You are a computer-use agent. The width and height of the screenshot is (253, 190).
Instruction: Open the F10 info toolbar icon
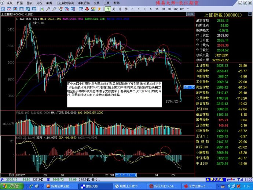click(34, 9)
